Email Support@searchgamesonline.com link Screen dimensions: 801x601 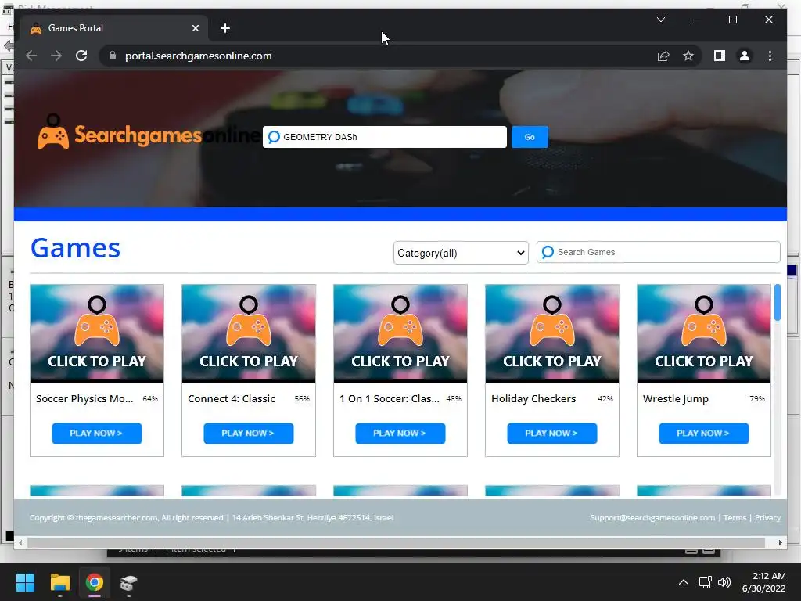click(652, 518)
